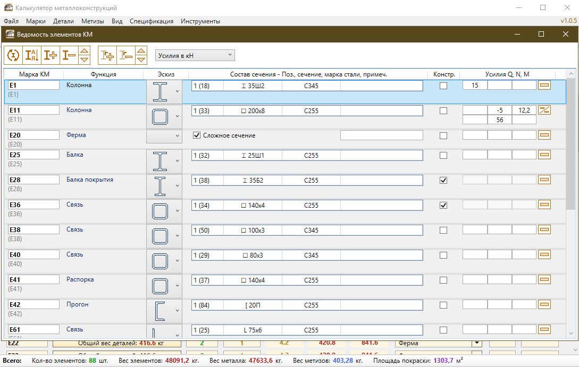Click the single/double force rows icon for E1

pyautogui.click(x=544, y=85)
